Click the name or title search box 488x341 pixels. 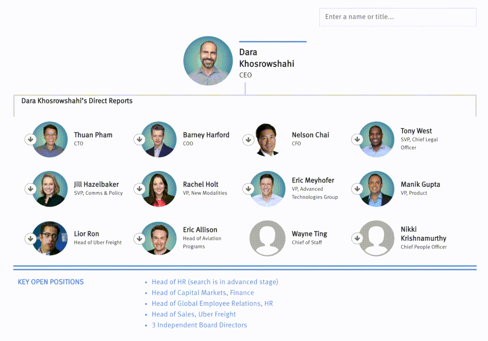tap(398, 17)
